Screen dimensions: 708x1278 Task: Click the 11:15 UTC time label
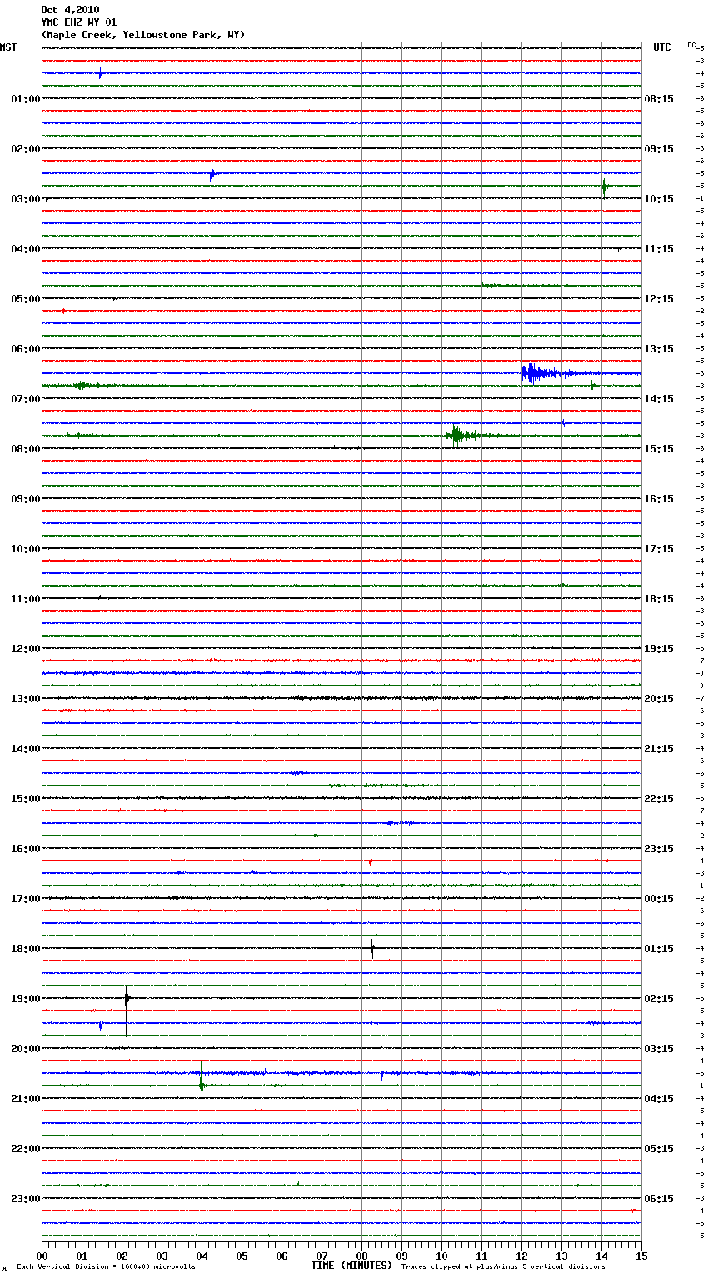659,249
